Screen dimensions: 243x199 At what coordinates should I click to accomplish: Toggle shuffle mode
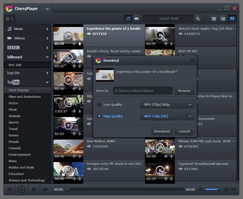233,190
